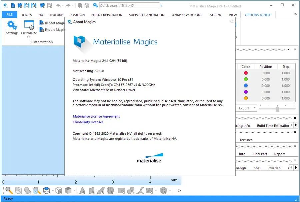Choose the rectangle window marking tool
This screenshot has height=202, width=300.
(x=121, y=191)
